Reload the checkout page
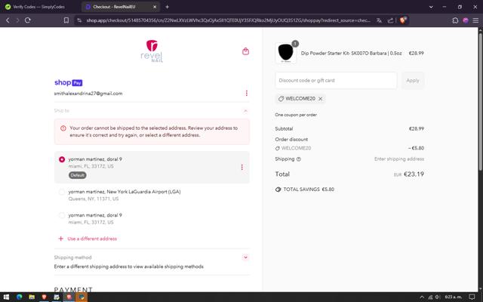 point(28,20)
